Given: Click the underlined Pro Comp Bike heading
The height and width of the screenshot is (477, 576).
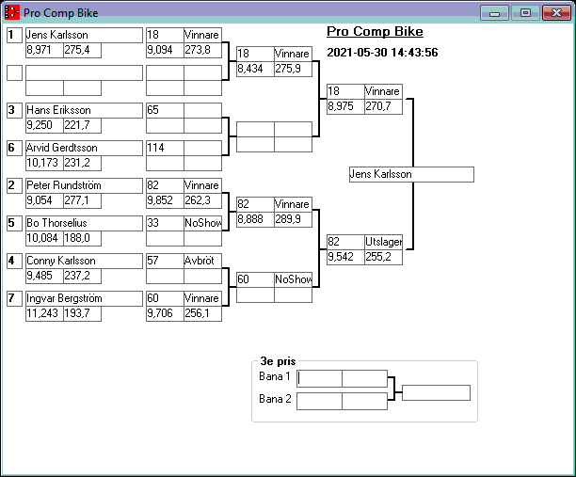Looking at the screenshot, I should click(x=375, y=31).
